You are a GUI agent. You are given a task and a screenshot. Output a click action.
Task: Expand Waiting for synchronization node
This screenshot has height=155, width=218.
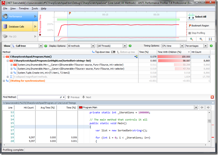pyautogui.click(x=4, y=81)
